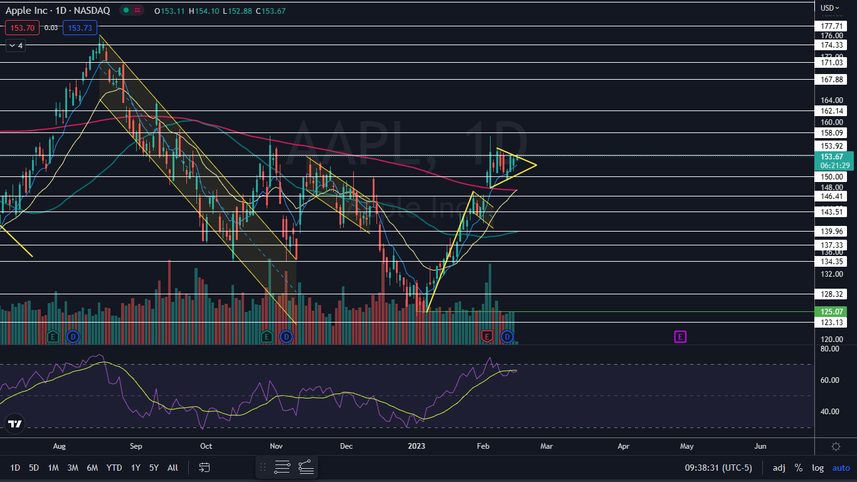Select 5Y time range
This screenshot has width=857, height=482.
coord(154,468)
